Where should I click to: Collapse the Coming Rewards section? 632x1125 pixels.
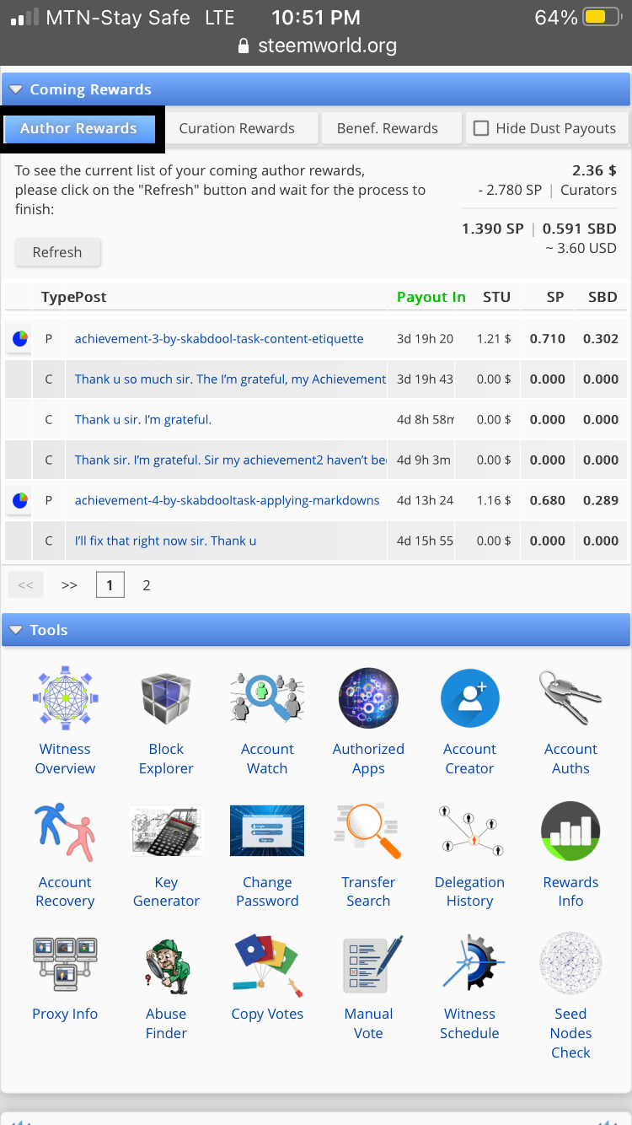[x=16, y=89]
